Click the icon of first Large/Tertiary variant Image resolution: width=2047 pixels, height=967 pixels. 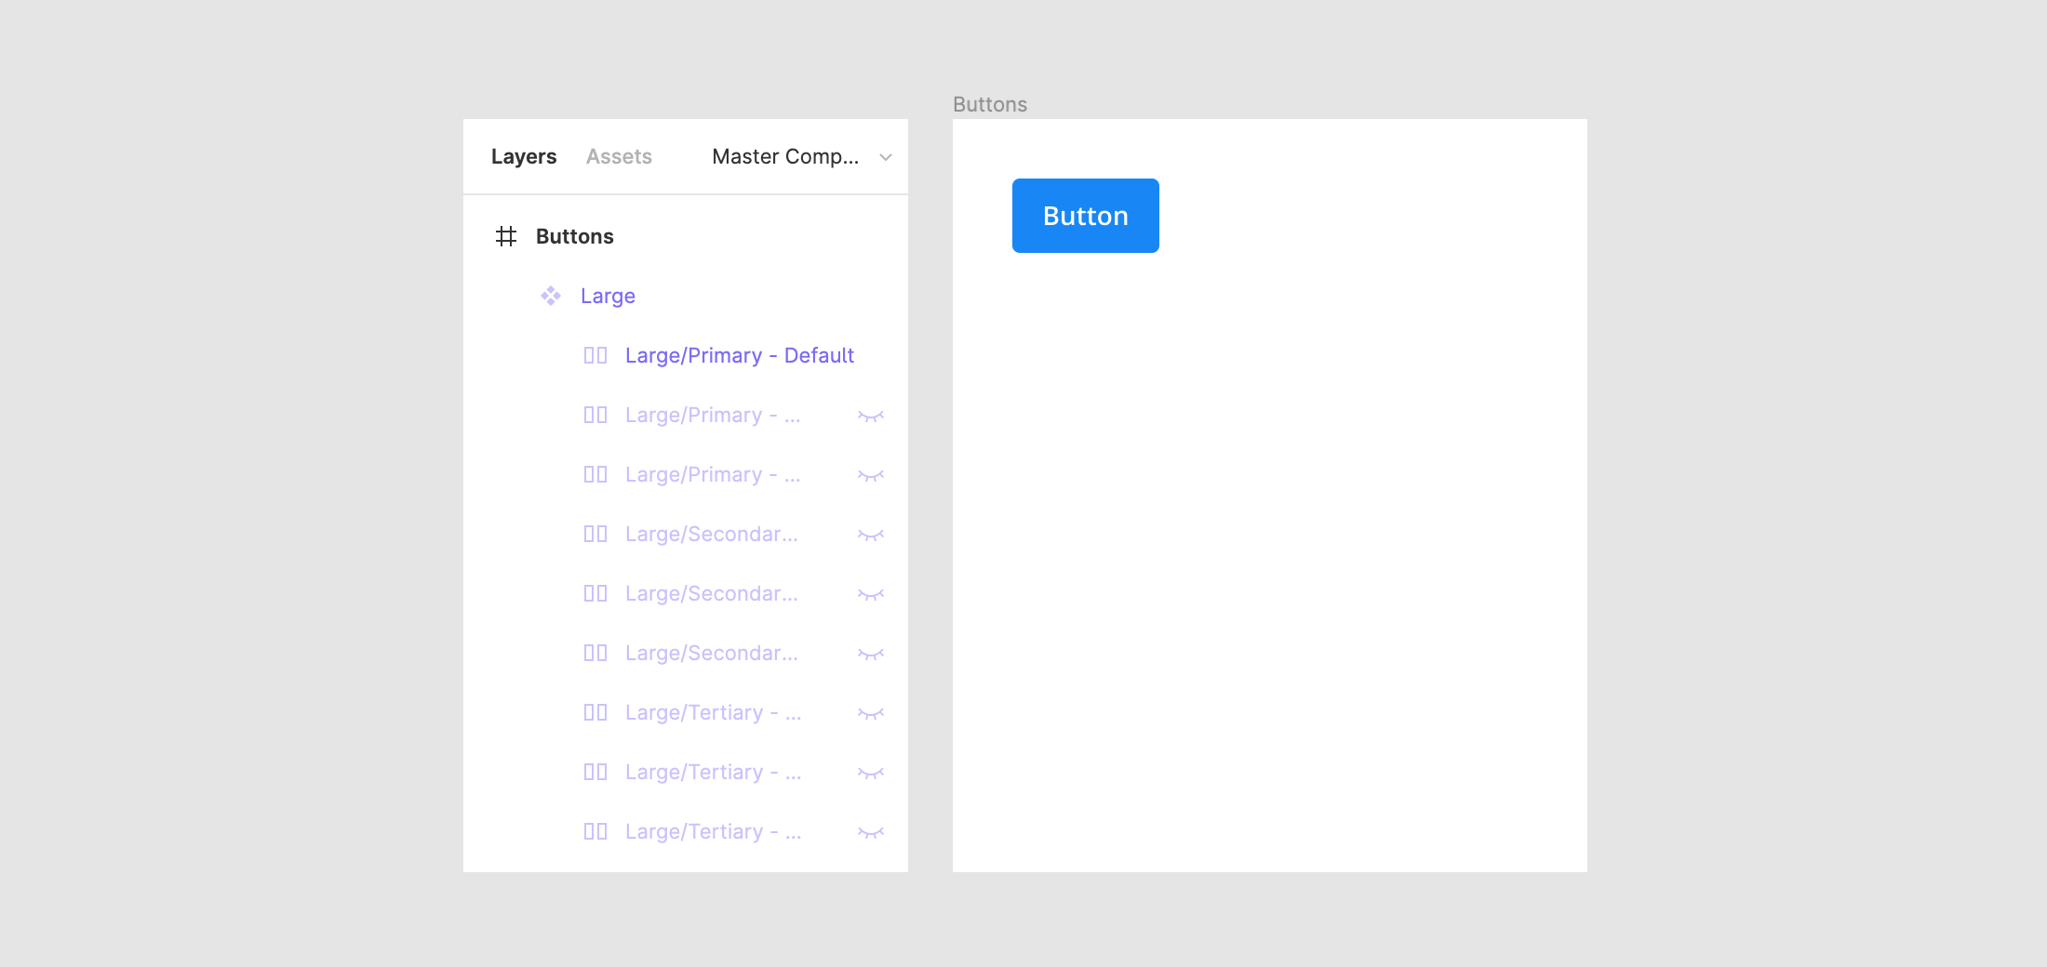[595, 712]
